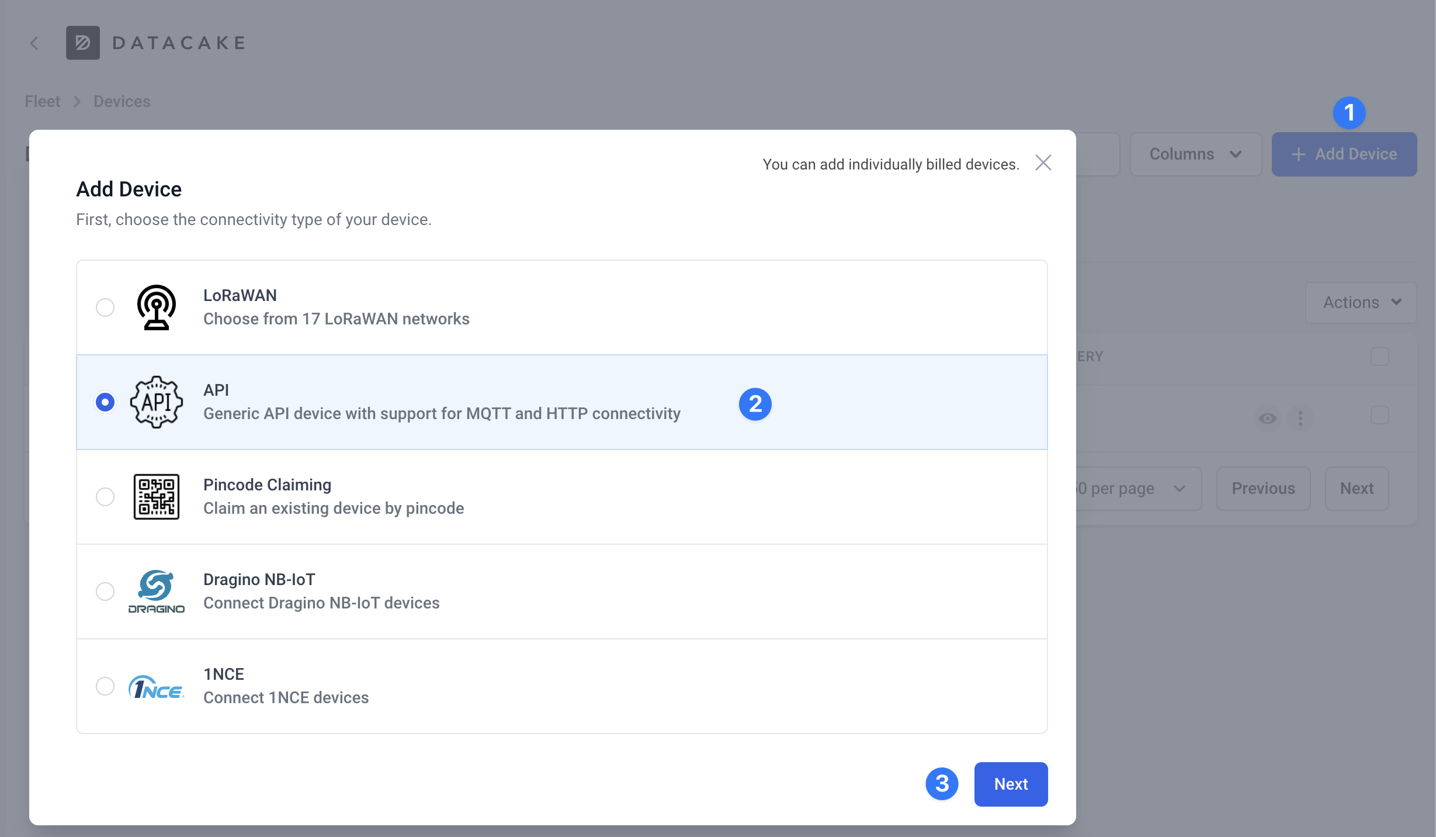Click the "Generic API device" description text
The height and width of the screenshot is (837, 1436).
[x=442, y=414]
